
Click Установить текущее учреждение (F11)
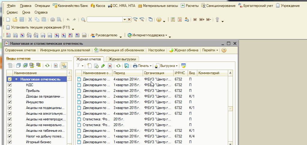tap(38, 27)
